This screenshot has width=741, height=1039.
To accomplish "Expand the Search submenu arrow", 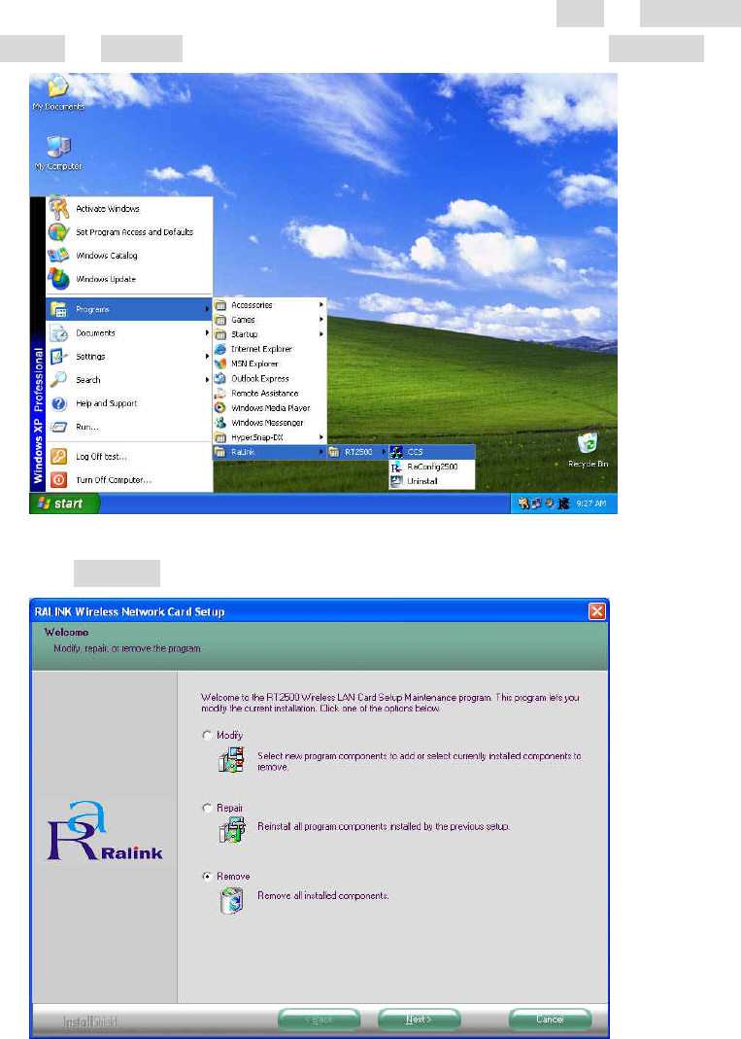I will click(x=207, y=380).
